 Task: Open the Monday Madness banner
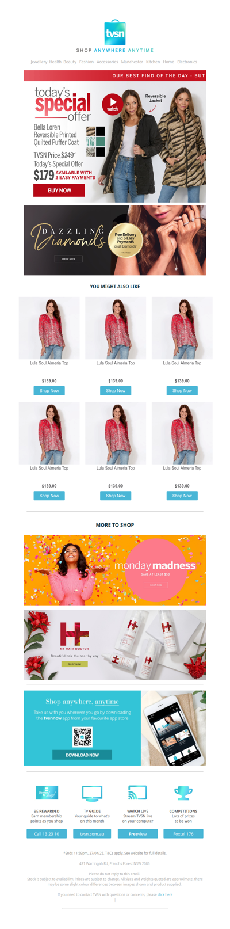point(115,570)
